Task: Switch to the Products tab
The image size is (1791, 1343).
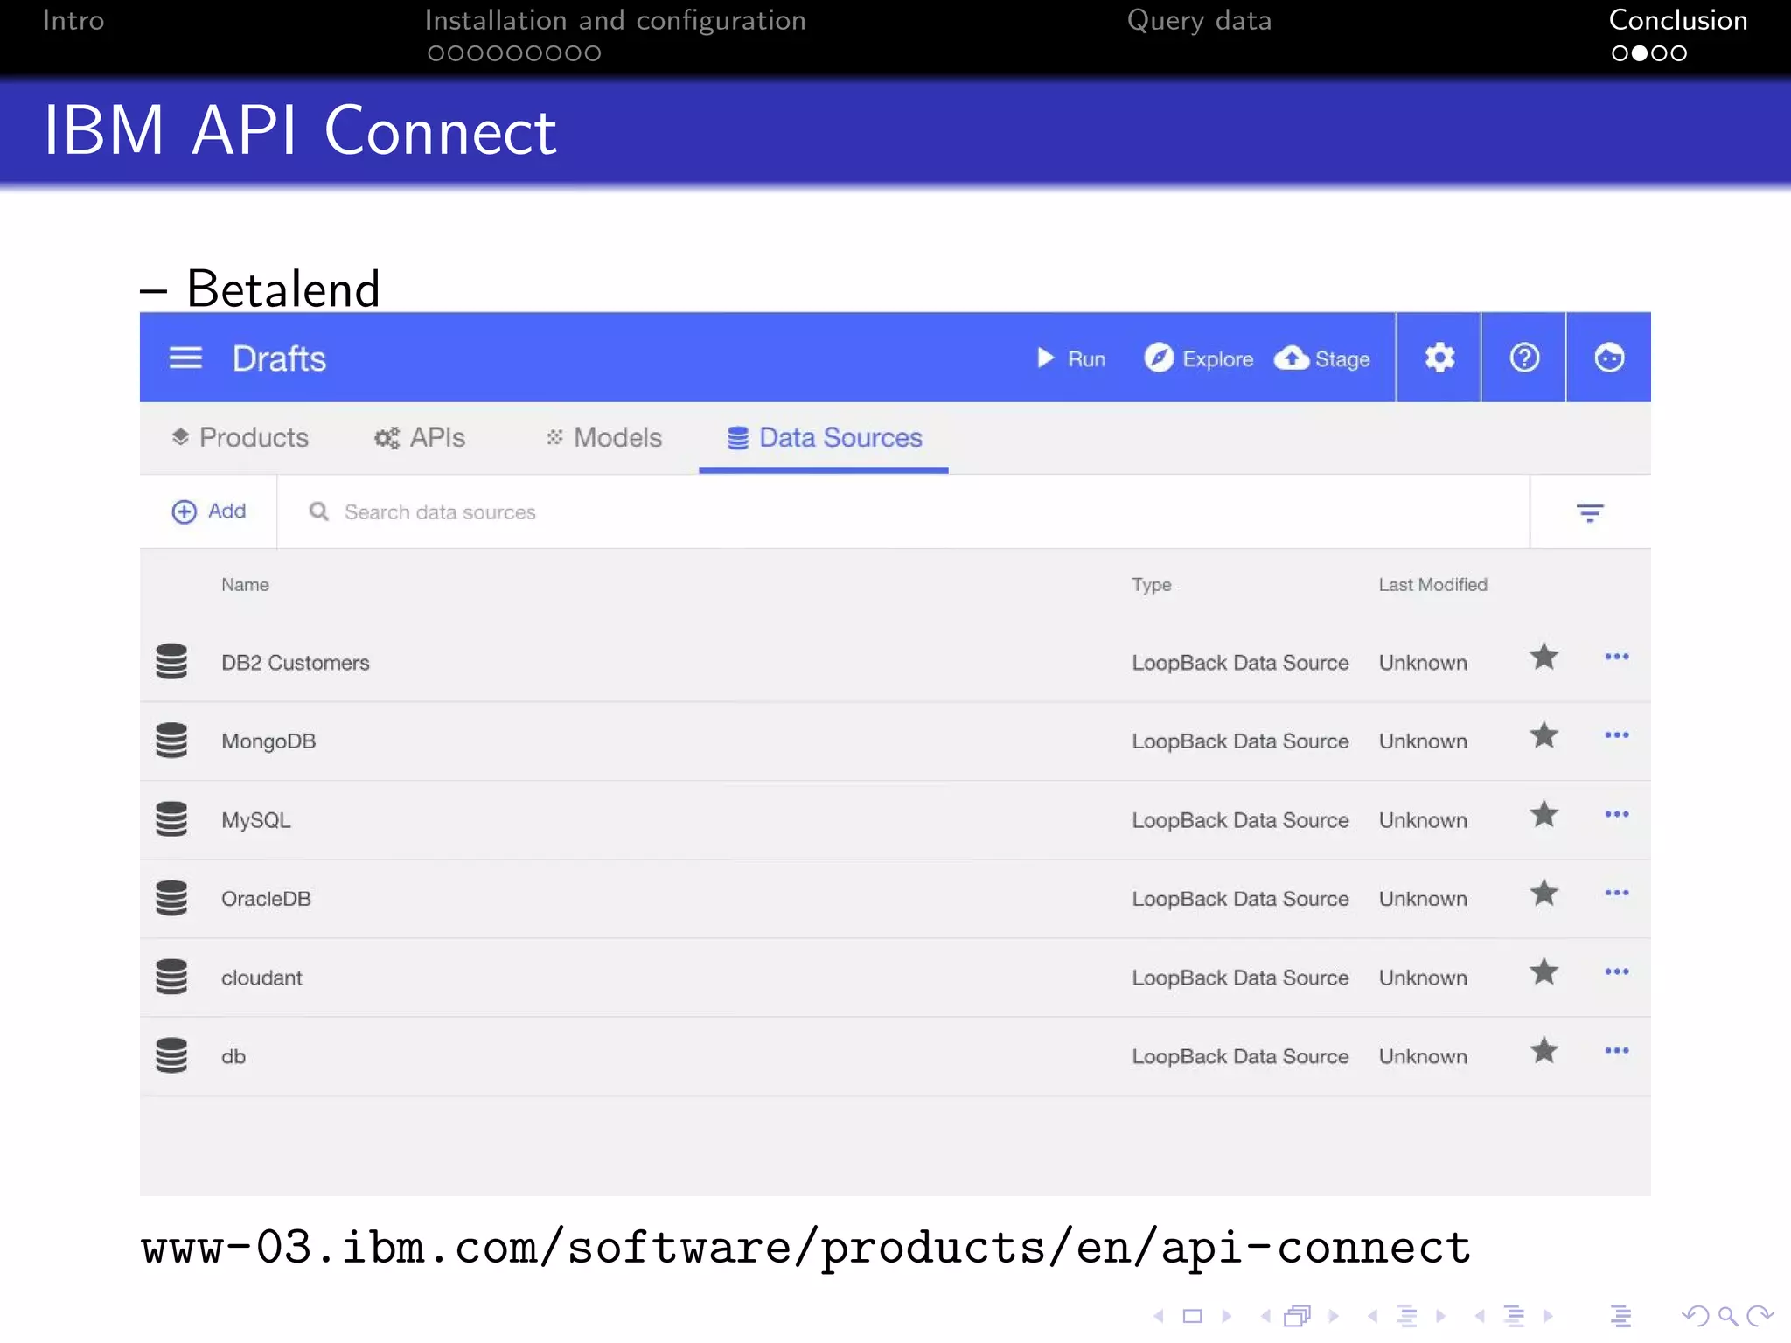Action: pyautogui.click(x=240, y=437)
